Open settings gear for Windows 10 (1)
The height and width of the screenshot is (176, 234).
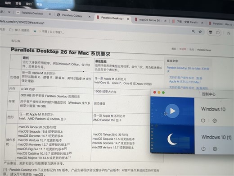[x=215, y=149]
